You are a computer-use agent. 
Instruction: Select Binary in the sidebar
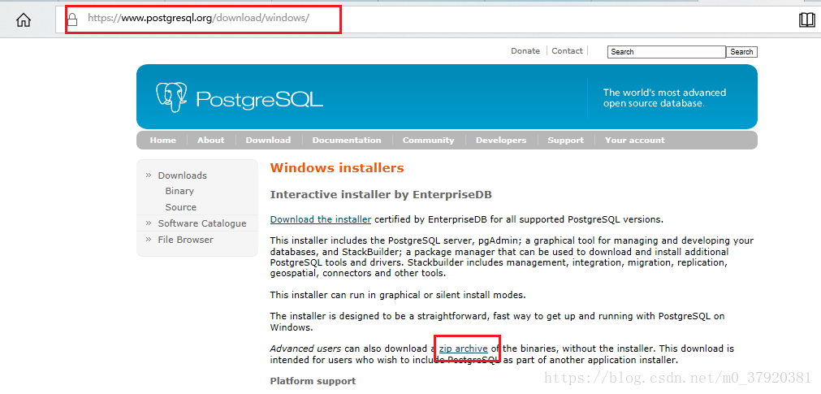[x=179, y=191]
